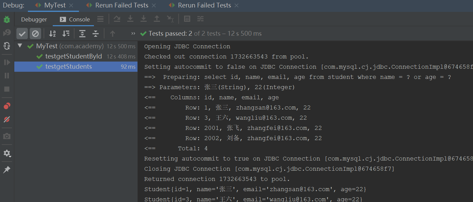The height and width of the screenshot is (202, 473).
Task: Sort tests by duration
Action: (x=66, y=33)
